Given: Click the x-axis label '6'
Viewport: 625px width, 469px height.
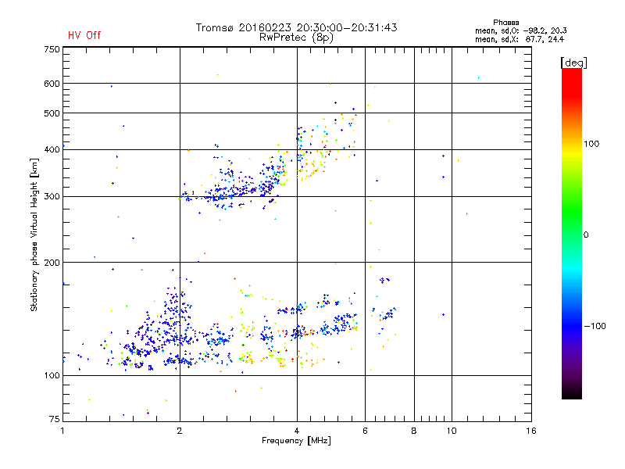Looking at the screenshot, I should [x=365, y=431].
